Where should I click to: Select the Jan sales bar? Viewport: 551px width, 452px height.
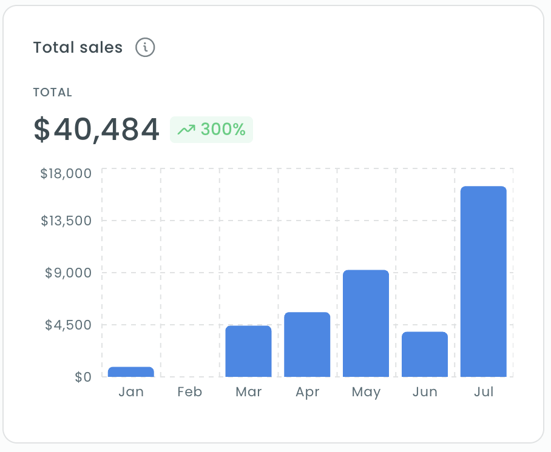pos(131,371)
